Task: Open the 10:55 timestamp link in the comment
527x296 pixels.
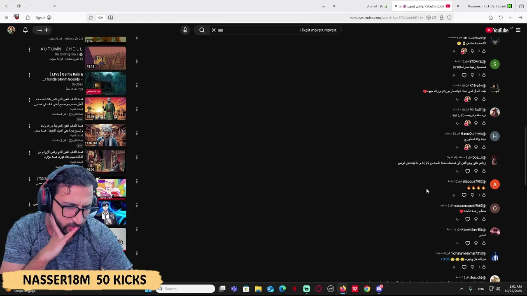Action: click(x=445, y=259)
